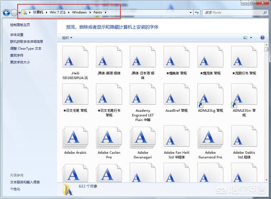The width and height of the screenshot is (271, 199).
Task: Open the address bar history dropdown
Action: [x=191, y=13]
